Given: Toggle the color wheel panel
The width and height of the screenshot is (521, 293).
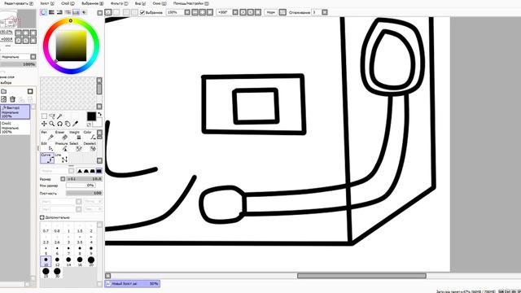Looking at the screenshot, I should (43, 12).
